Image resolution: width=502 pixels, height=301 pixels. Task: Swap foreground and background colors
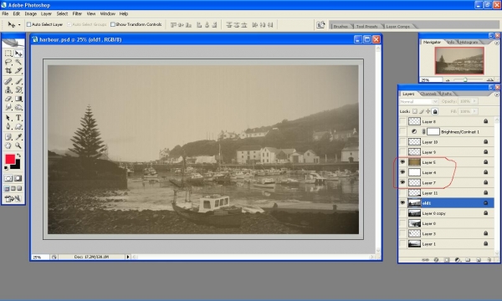(x=18, y=156)
